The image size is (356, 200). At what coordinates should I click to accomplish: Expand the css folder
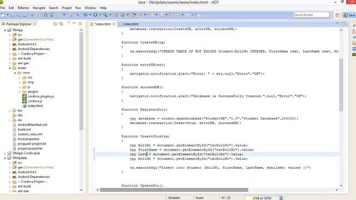click(20, 78)
